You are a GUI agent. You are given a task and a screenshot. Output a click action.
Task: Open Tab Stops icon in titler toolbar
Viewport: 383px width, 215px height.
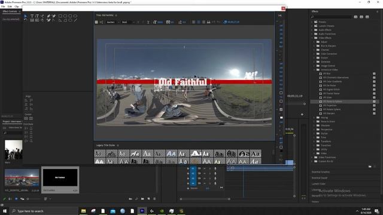tap(209, 22)
